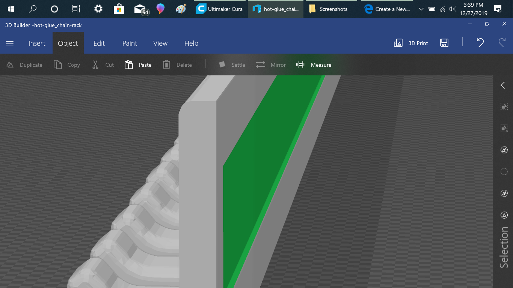Viewport: 513px width, 288px height.
Task: Switch to the Edit tab
Action: 99,43
